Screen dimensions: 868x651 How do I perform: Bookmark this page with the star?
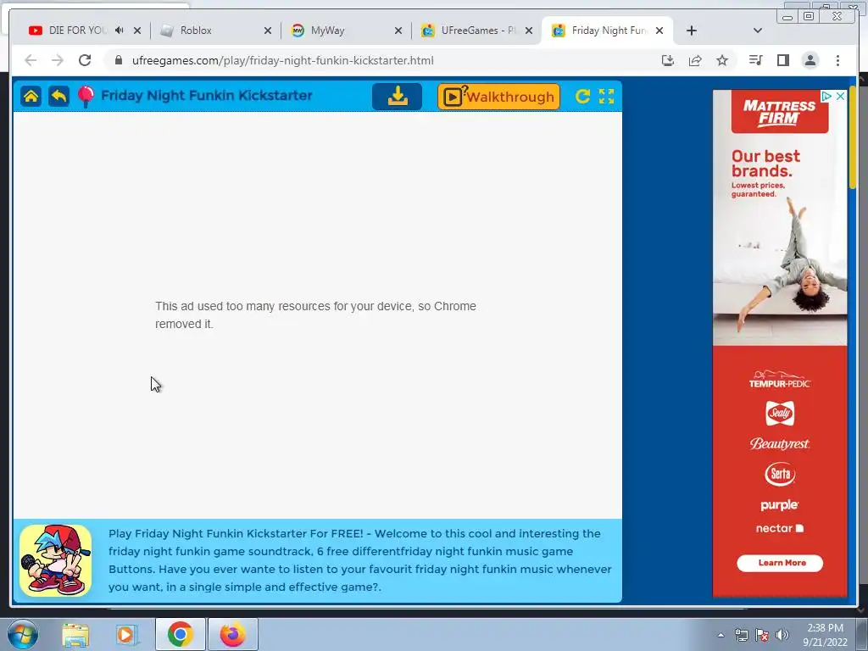[722, 60]
